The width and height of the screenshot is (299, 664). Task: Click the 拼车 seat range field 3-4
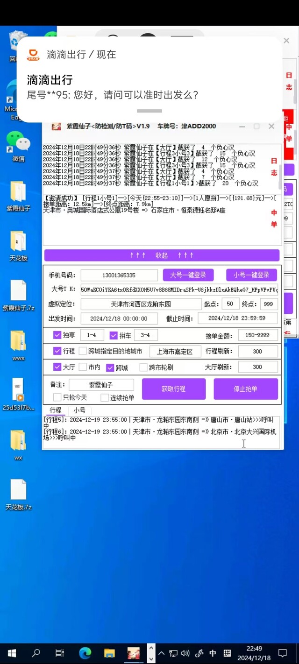(146, 335)
